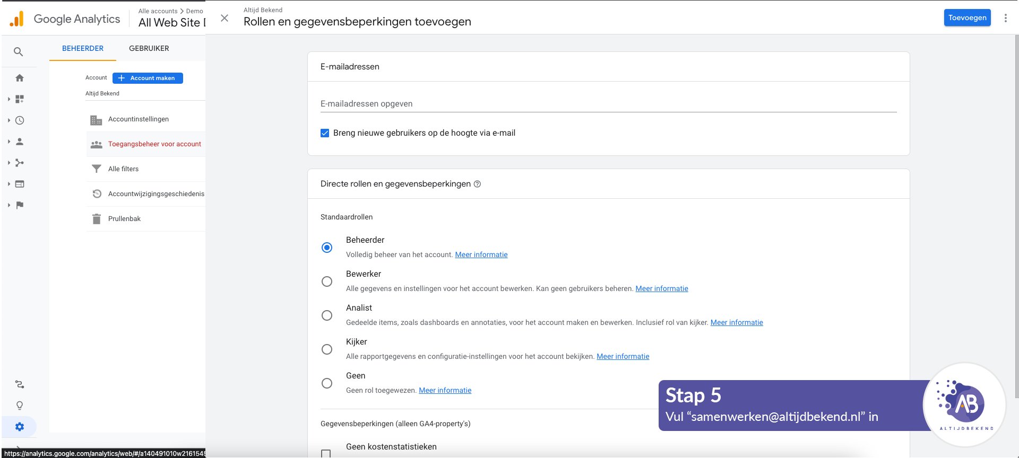Click the Alle filters funnel icon
Image resolution: width=1019 pixels, height=458 pixels.
point(96,169)
